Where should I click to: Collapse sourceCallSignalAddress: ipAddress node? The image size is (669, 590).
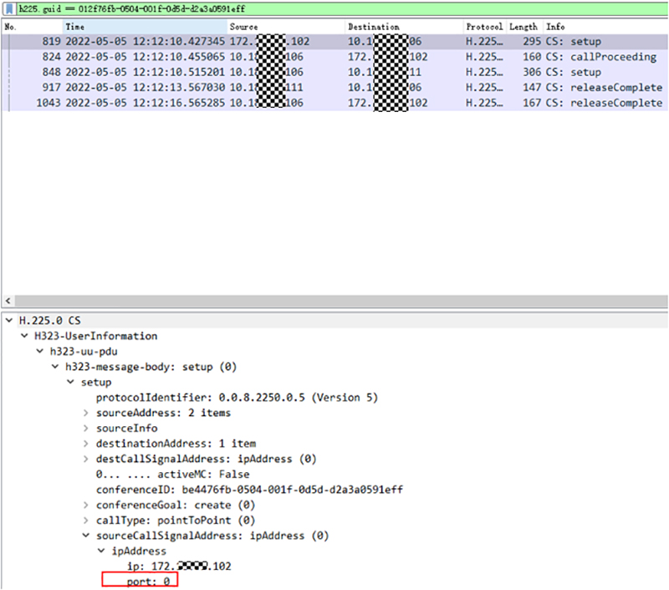coord(86,536)
